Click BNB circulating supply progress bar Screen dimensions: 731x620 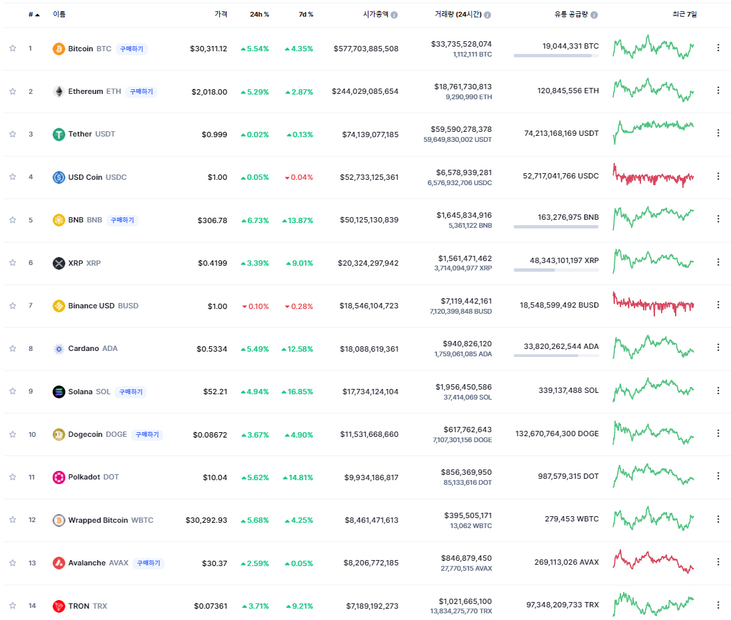click(556, 227)
